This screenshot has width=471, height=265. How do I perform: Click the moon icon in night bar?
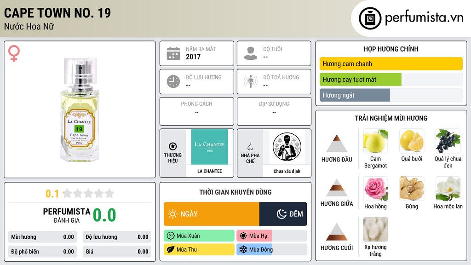pos(281,214)
